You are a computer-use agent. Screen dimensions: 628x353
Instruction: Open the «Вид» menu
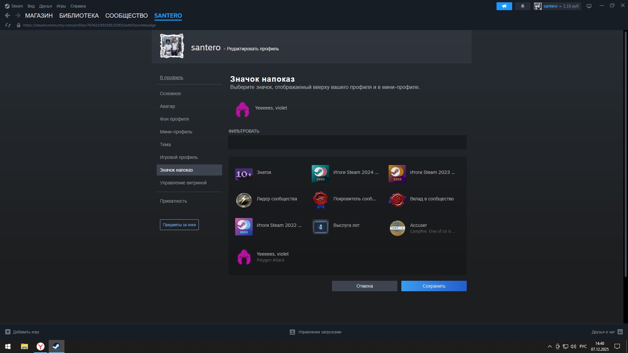(31, 6)
